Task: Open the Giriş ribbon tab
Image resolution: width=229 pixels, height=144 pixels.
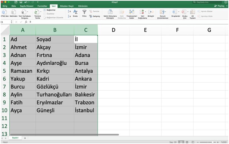Action: [5, 6]
